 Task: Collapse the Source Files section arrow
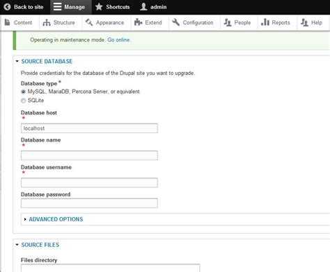click(17, 245)
